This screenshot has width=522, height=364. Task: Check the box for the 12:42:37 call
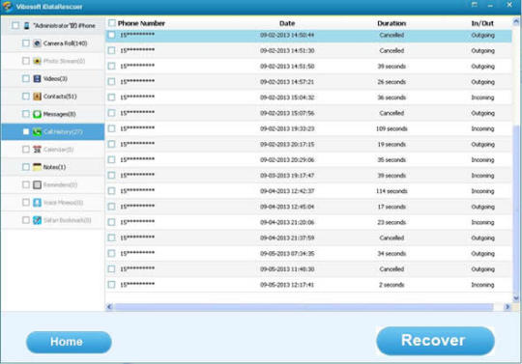coord(111,191)
